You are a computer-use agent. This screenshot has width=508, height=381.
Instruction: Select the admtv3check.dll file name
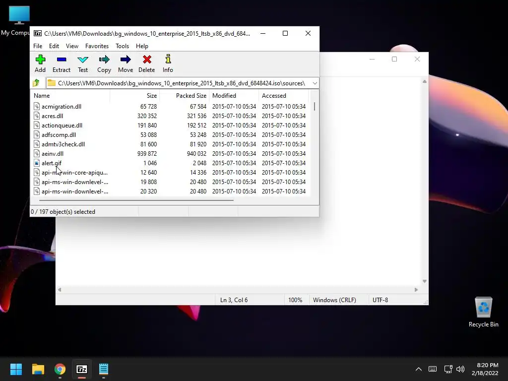63,144
